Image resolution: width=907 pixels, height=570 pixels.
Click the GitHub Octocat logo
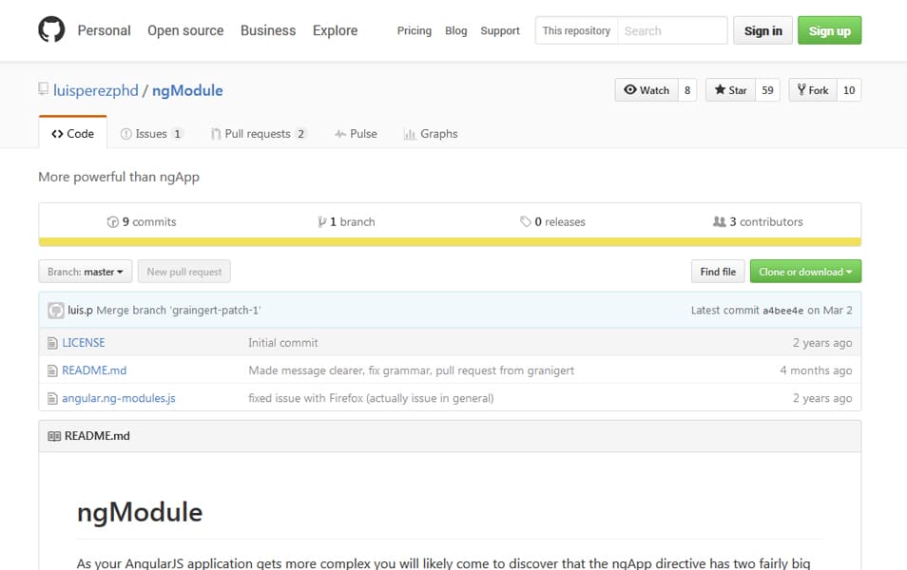tap(51, 29)
